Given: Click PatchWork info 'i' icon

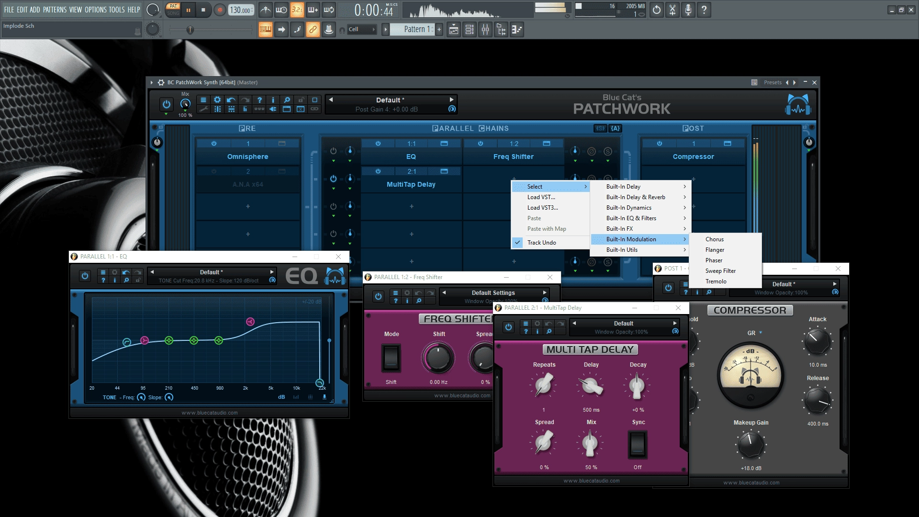Looking at the screenshot, I should 273,100.
